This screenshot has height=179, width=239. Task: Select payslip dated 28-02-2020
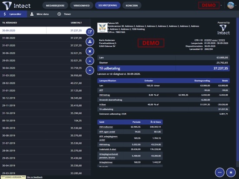click(x=45, y=83)
